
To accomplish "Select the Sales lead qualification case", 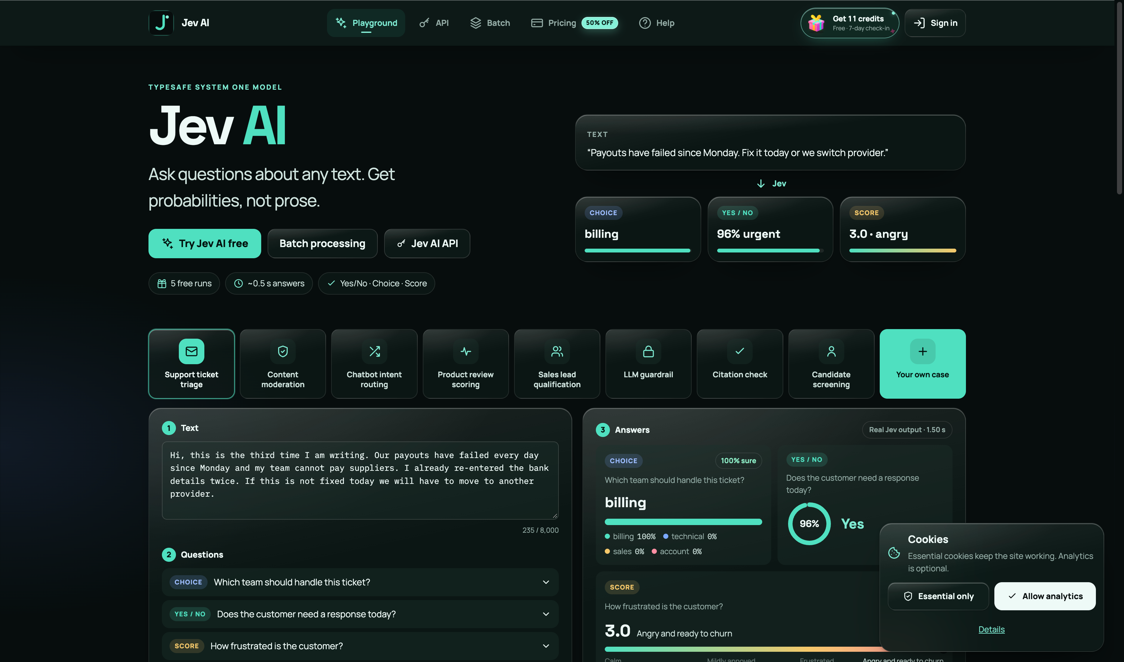I will pos(557,364).
